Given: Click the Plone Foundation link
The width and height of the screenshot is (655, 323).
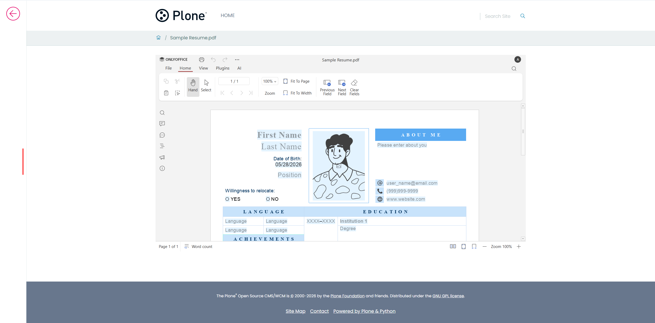Looking at the screenshot, I should coord(347,296).
